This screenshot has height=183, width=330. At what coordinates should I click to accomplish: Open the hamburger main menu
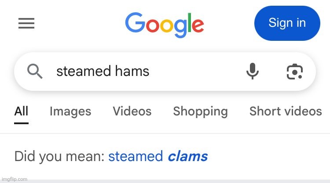pyautogui.click(x=26, y=23)
